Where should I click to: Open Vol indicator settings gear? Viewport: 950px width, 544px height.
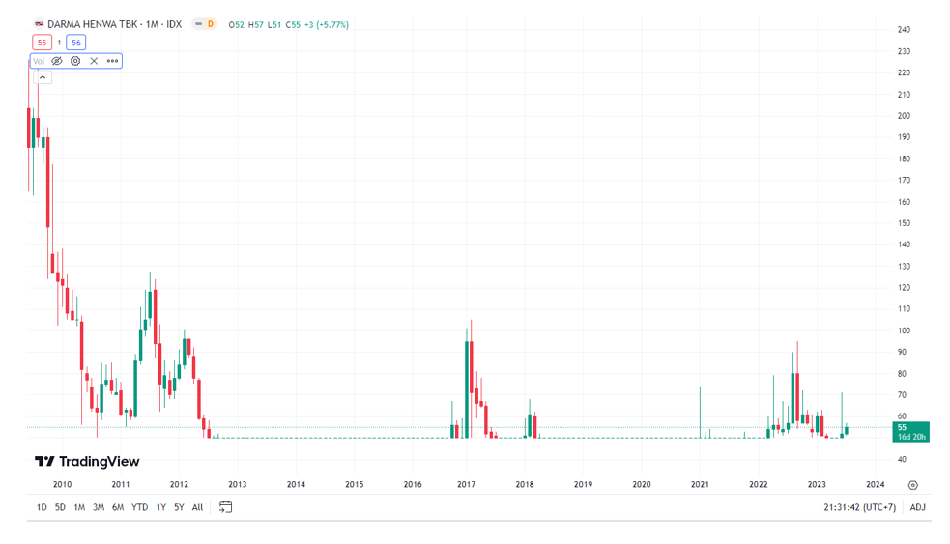[75, 61]
